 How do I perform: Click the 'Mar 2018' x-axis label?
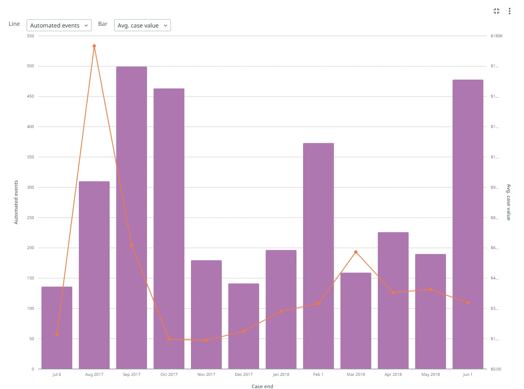pos(356,375)
